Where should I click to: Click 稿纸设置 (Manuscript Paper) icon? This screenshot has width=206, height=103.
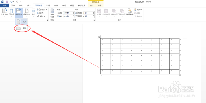tap(52, 13)
